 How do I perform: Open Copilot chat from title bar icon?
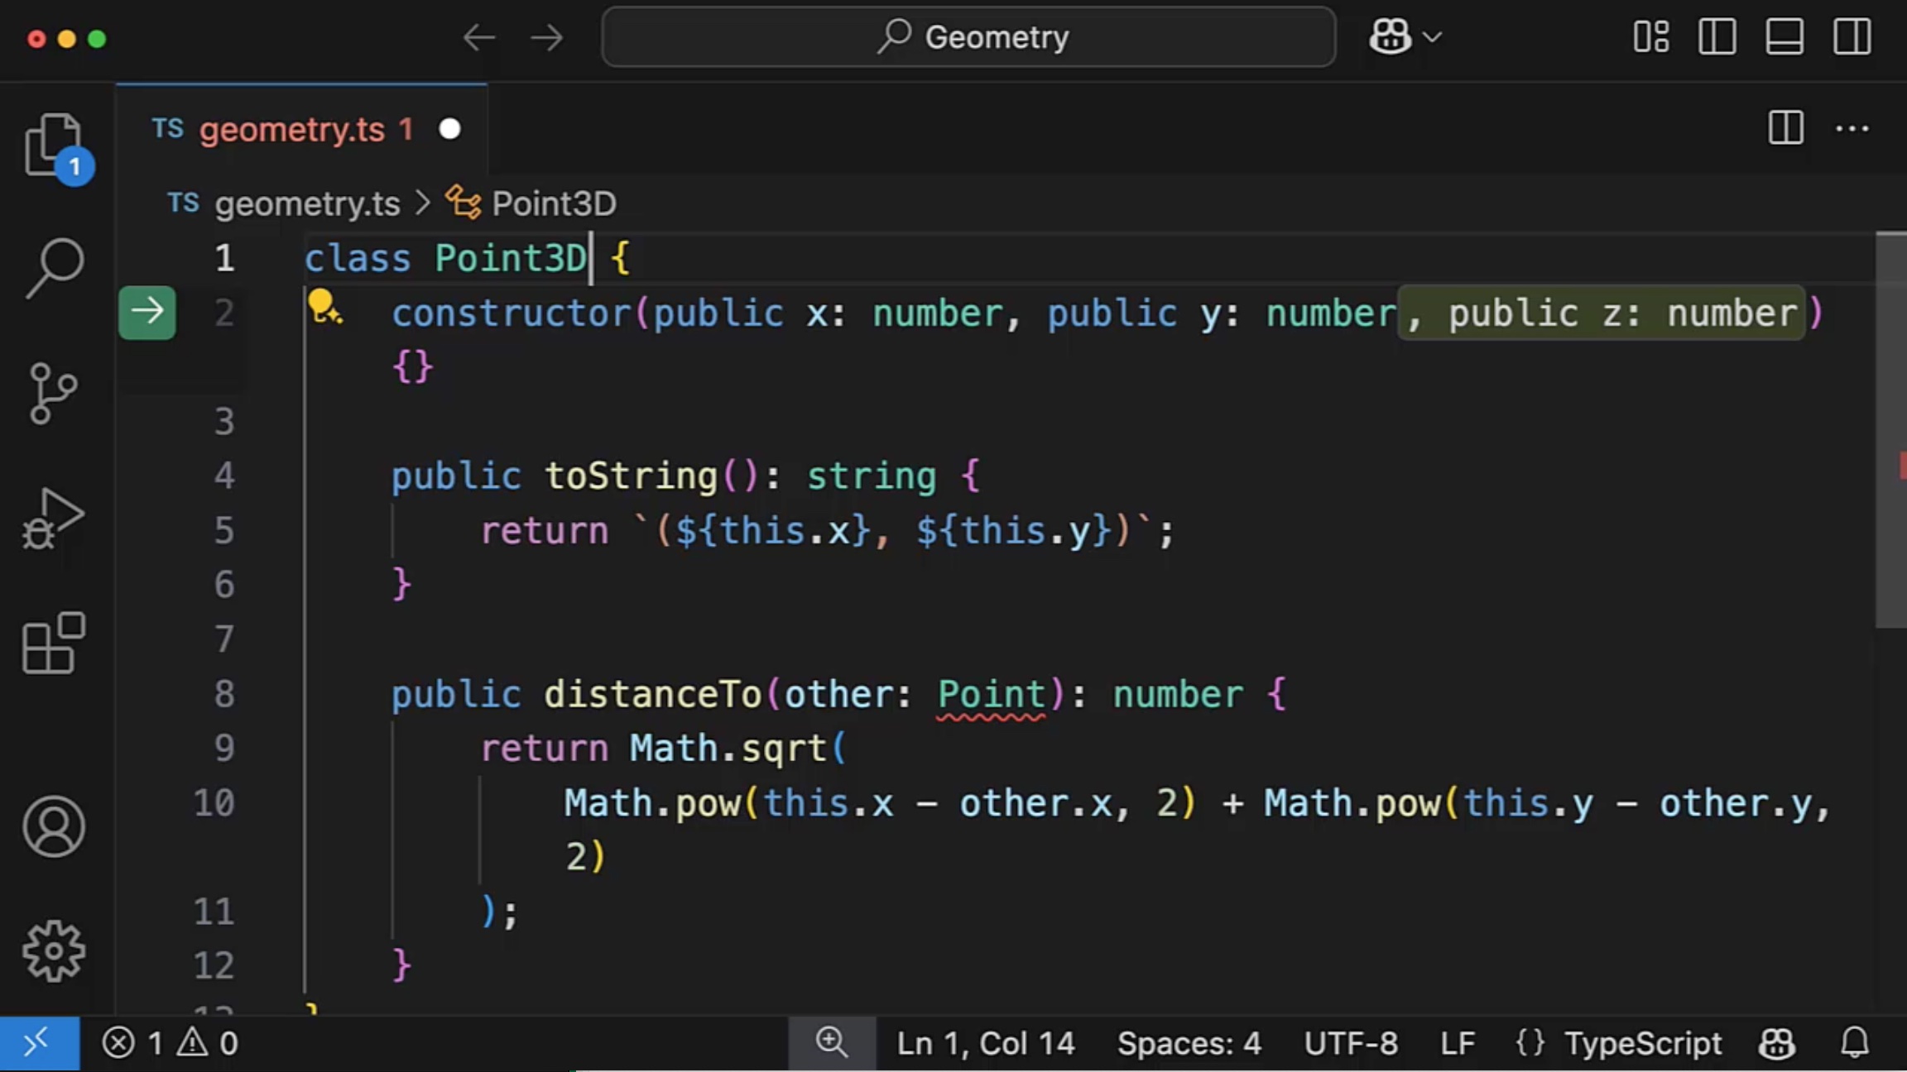coord(1390,37)
